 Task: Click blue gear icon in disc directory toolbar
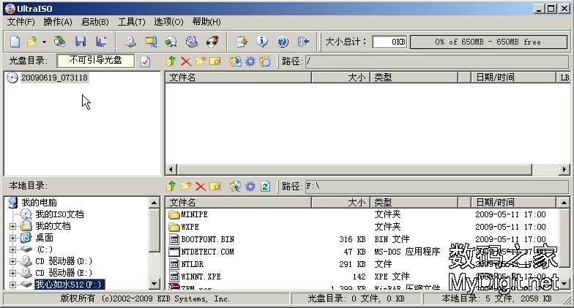[x=250, y=61]
